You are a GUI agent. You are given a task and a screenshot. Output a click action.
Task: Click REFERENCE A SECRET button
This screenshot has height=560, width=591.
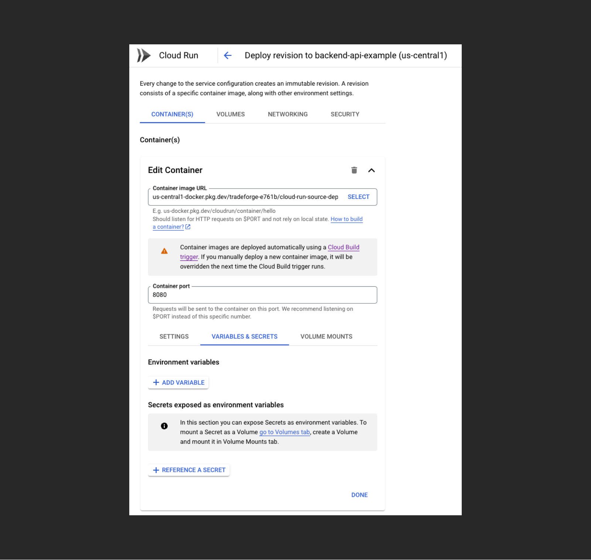pos(189,470)
